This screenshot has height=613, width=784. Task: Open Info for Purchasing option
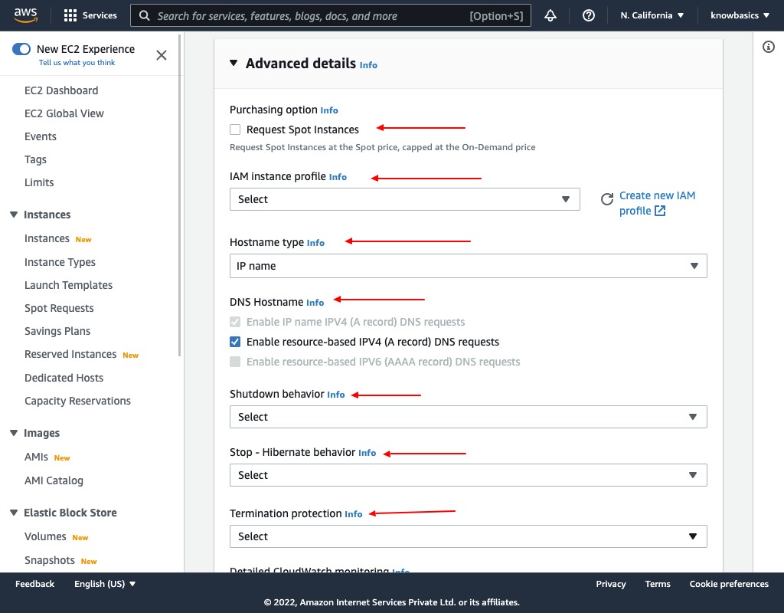[329, 110]
